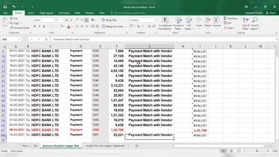Select the Format Painter tool
Image resolution: width=279 pixels, height=157 pixels.
20,28
